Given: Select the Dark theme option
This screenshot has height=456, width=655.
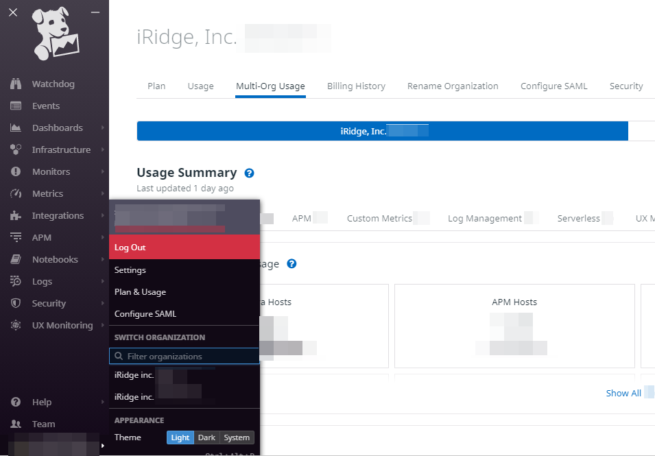Looking at the screenshot, I should 206,437.
